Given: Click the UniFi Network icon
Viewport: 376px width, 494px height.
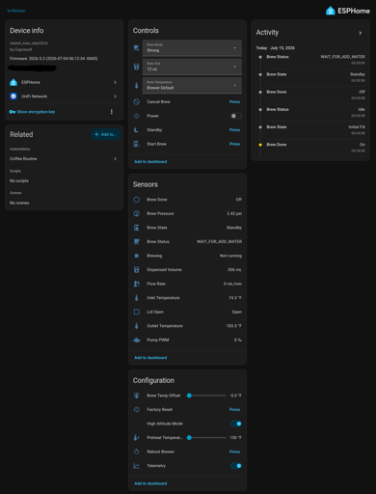Looking at the screenshot, I should tap(13, 96).
